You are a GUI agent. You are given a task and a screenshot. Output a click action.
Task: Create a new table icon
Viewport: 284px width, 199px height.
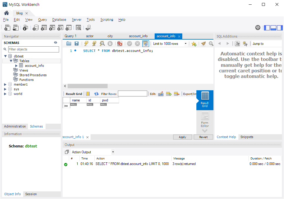44,28
